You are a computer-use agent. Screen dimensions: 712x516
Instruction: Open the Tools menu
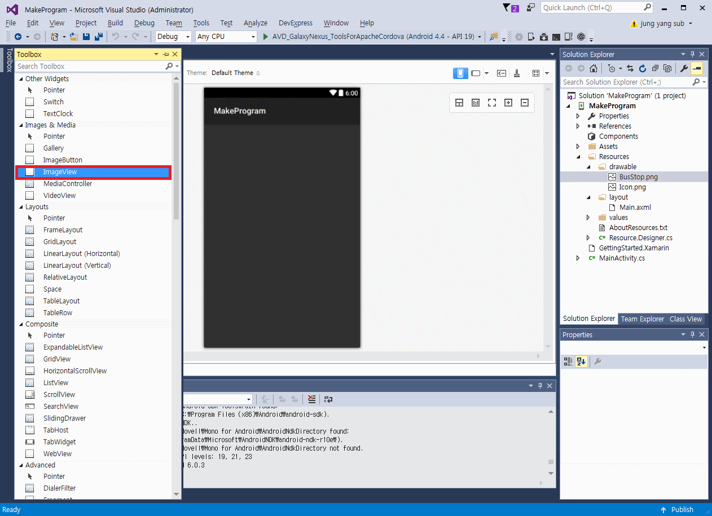(x=201, y=23)
